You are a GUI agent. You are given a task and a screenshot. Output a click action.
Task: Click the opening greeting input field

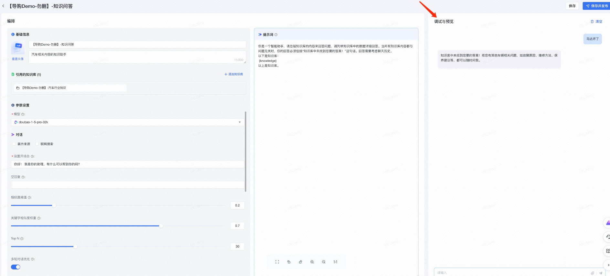[x=128, y=164]
